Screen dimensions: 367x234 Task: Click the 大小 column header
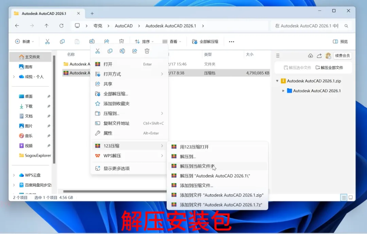click(x=249, y=54)
